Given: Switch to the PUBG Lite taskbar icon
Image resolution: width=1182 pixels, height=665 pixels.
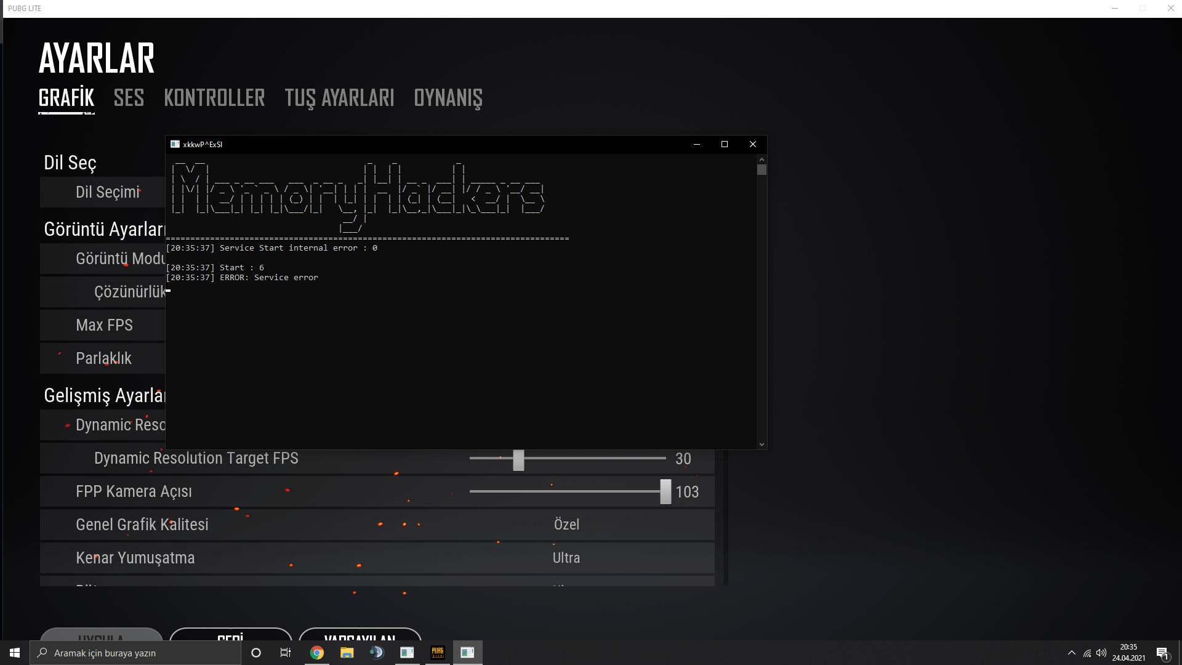Looking at the screenshot, I should point(437,653).
